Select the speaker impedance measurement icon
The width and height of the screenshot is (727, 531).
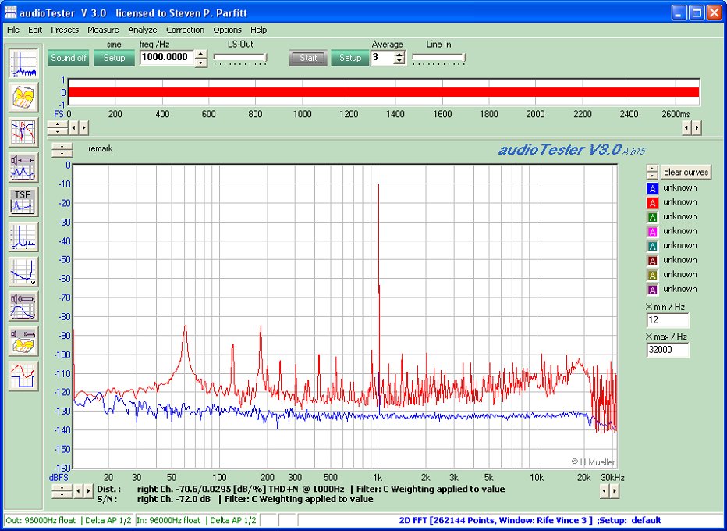click(x=23, y=167)
